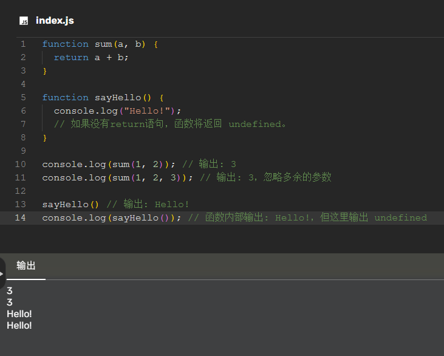Click line number 14 in the gutter
444x356 pixels.
tap(21, 217)
